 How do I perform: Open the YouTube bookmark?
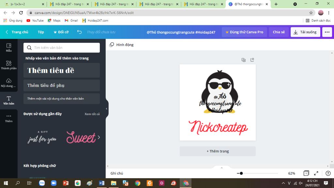[35, 21]
